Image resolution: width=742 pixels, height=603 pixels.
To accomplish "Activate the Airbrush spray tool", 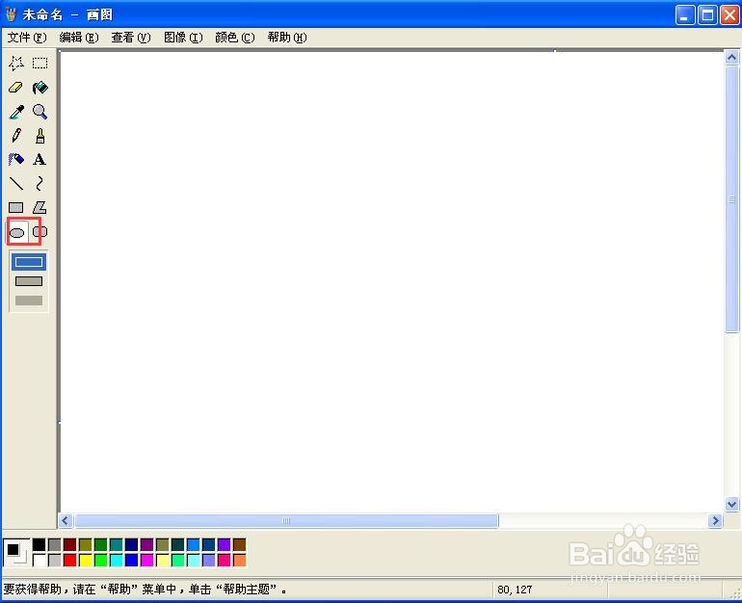I will (16, 159).
